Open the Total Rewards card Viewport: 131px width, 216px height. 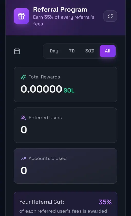tap(65, 84)
